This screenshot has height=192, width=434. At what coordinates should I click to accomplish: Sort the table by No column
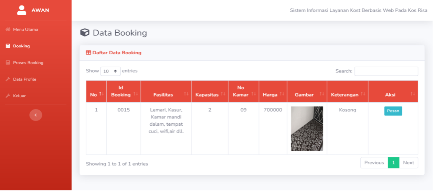tap(96, 91)
